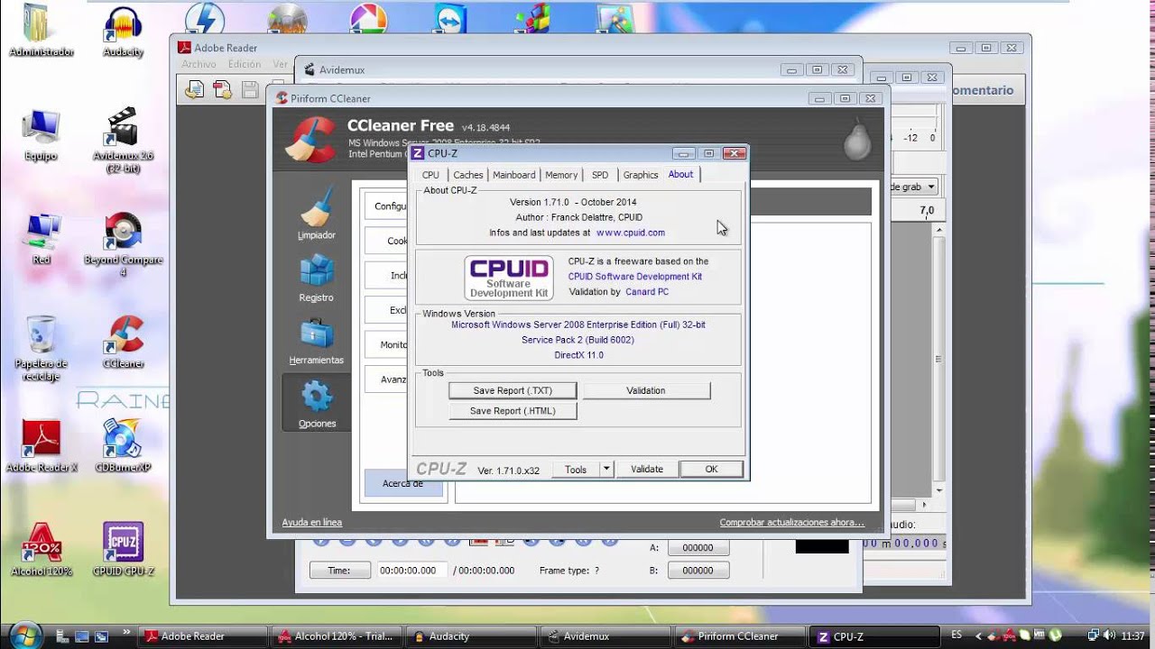Click the save floppy icon in Adobe Reader
This screenshot has height=649, width=1155.
coord(250,89)
